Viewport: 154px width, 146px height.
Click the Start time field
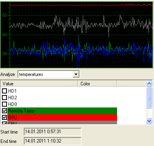(x=52, y=132)
